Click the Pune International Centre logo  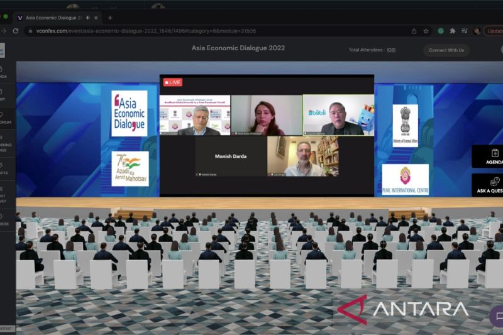click(x=405, y=179)
